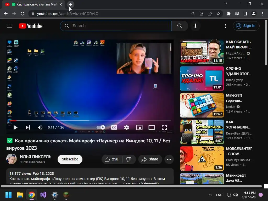Open YouTube settings three-dot menu
The image size is (268, 201).
(226, 26)
